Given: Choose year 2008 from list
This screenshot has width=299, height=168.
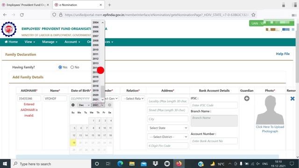Looking at the screenshot, I should click(95, 41).
